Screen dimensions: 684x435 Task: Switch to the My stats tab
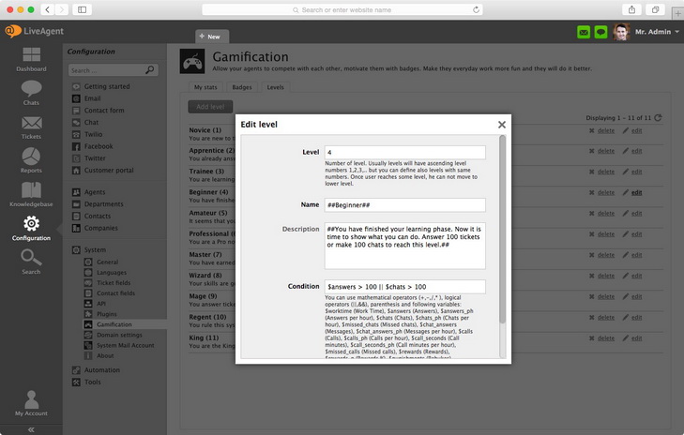click(205, 87)
